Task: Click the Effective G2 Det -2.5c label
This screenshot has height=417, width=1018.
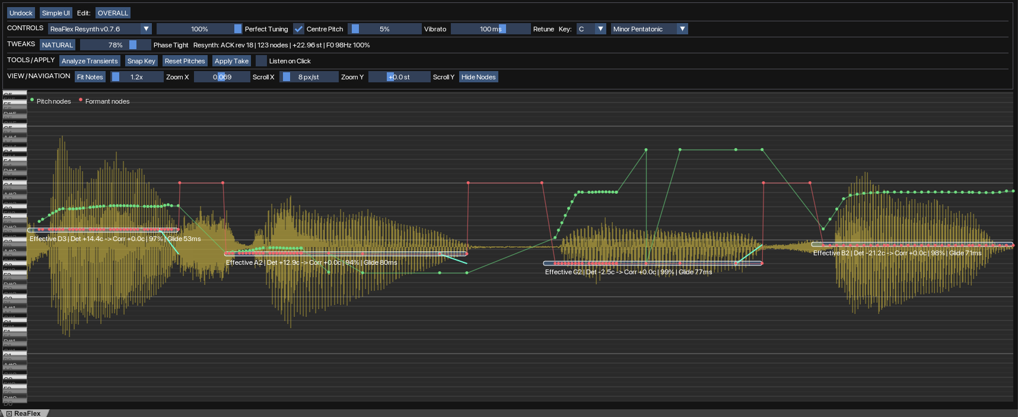Action: tap(628, 272)
